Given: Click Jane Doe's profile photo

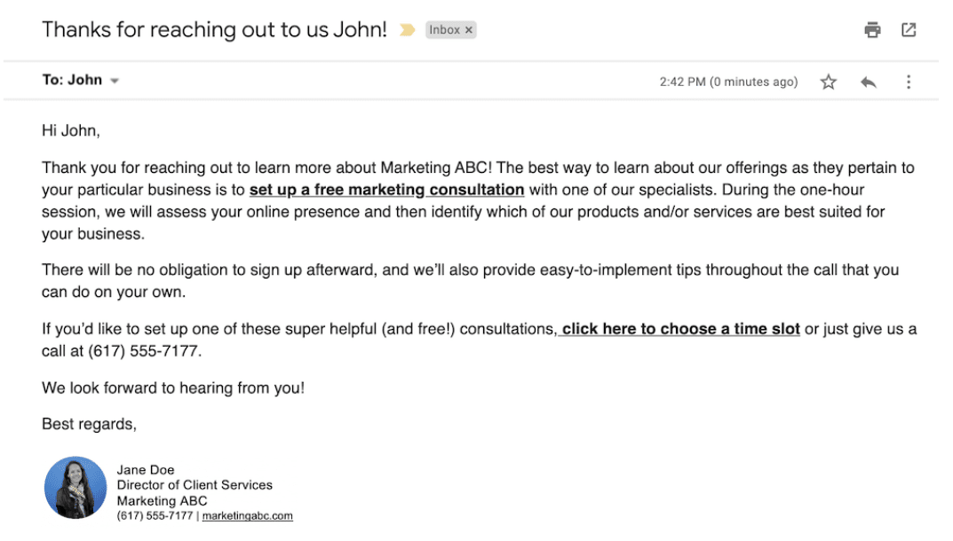Looking at the screenshot, I should 75,487.
